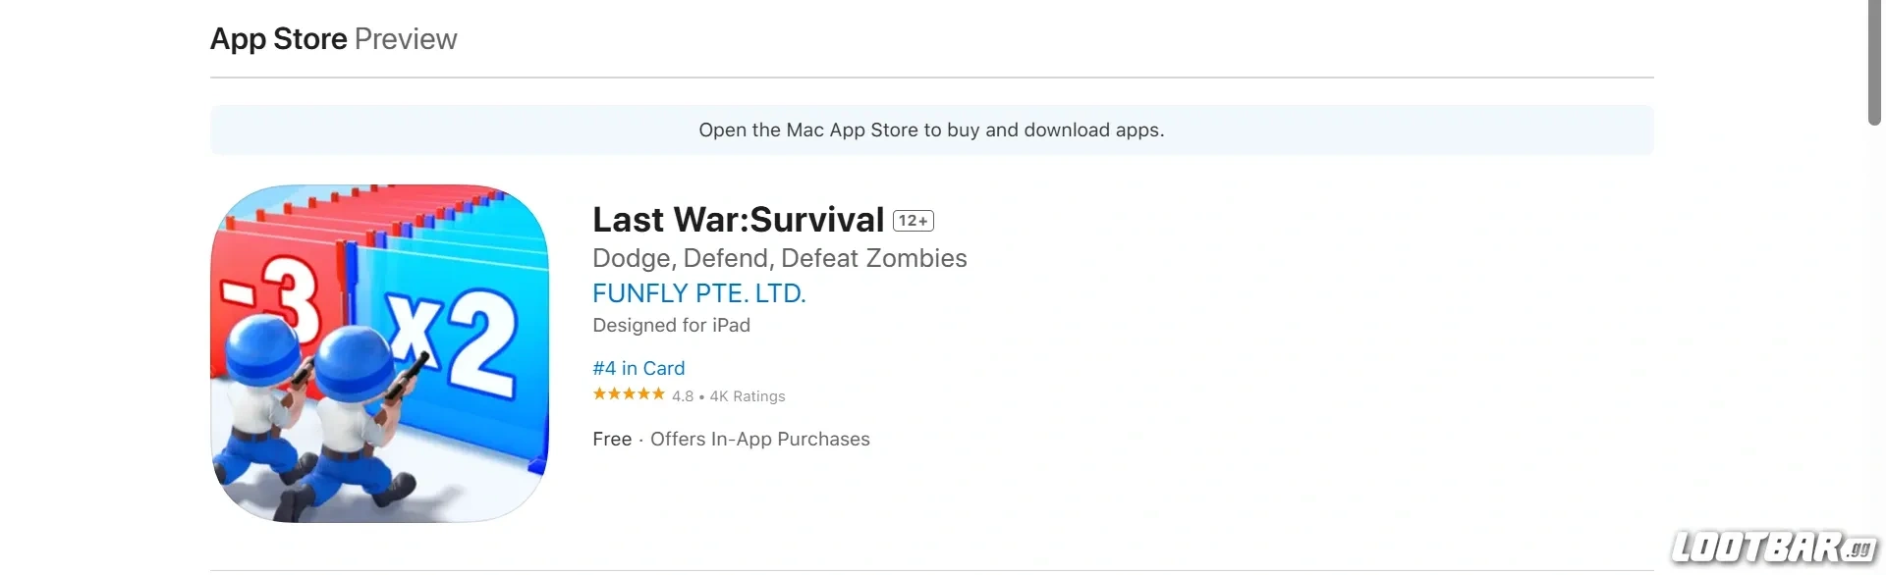Image resolution: width=1886 pixels, height=575 pixels.
Task: Select the 12+ age rating badge
Action: click(913, 220)
